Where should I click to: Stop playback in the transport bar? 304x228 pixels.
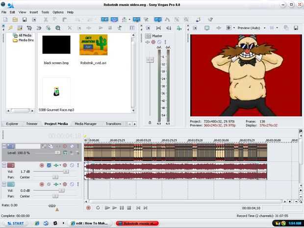point(128,208)
